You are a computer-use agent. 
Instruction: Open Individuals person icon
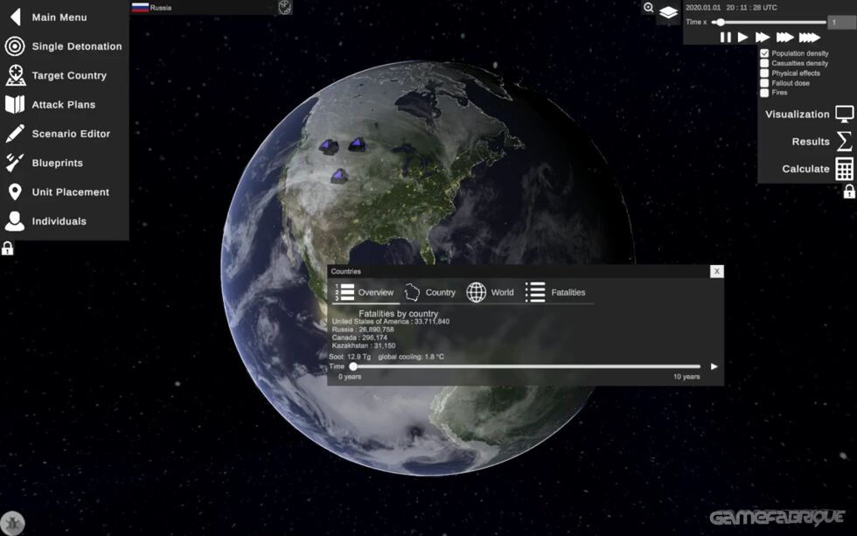click(15, 220)
